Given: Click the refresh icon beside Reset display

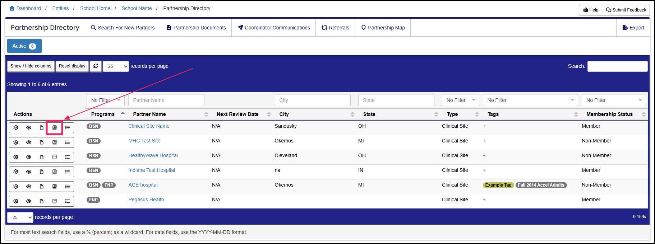Looking at the screenshot, I should pos(96,66).
